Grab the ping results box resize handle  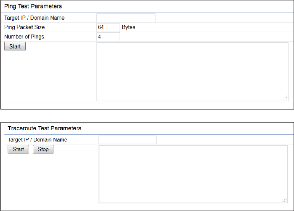tap(285, 98)
